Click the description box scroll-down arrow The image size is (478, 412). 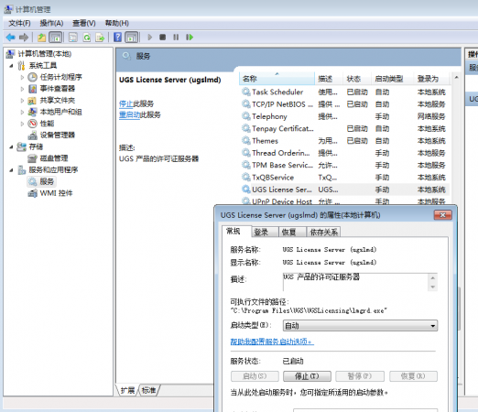[433, 287]
